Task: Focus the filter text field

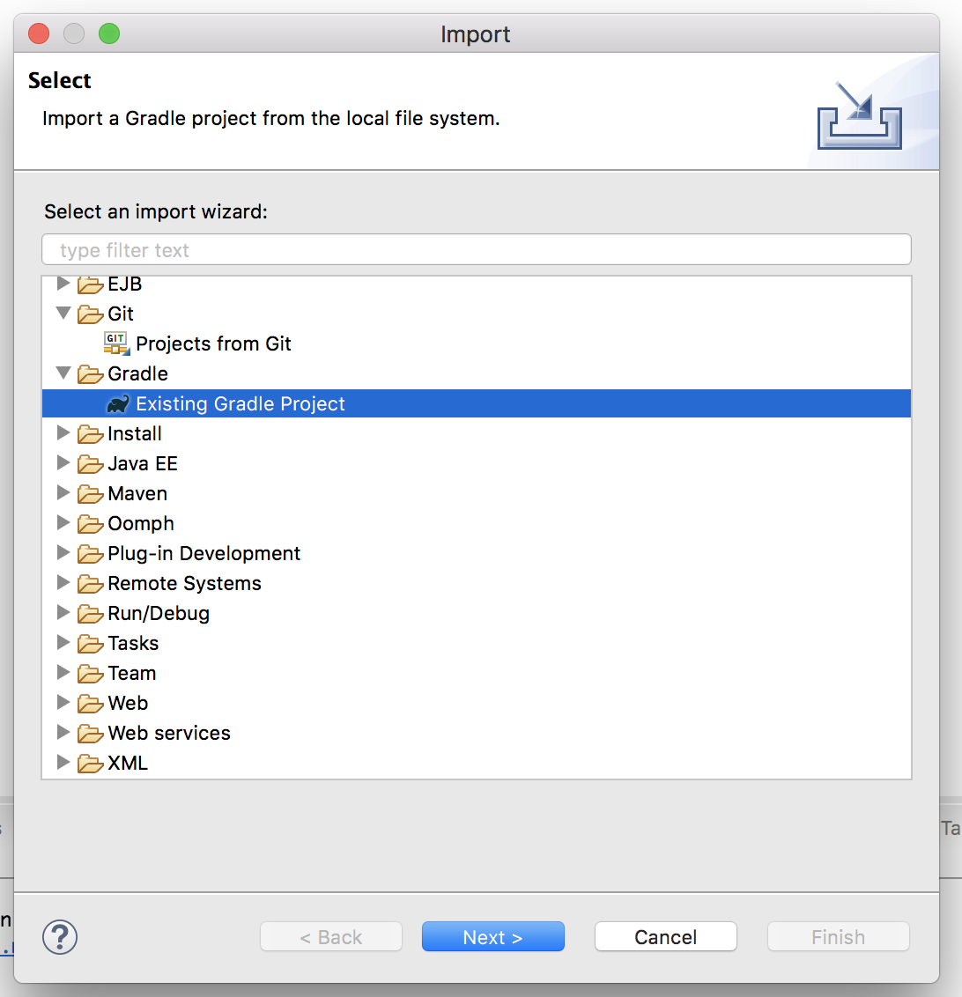Action: click(x=476, y=250)
